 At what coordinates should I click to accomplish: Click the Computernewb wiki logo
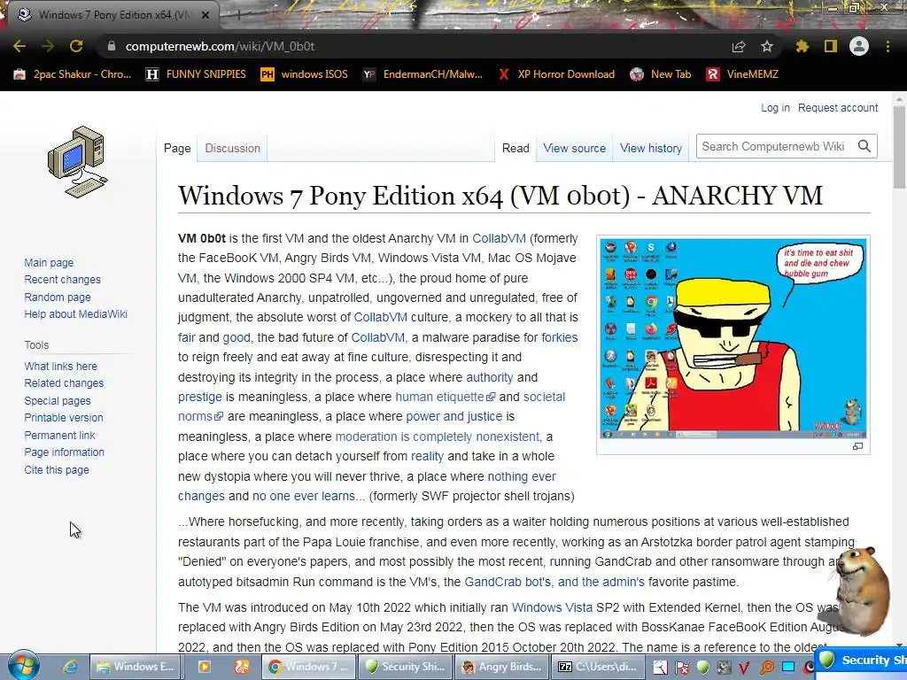tap(78, 162)
